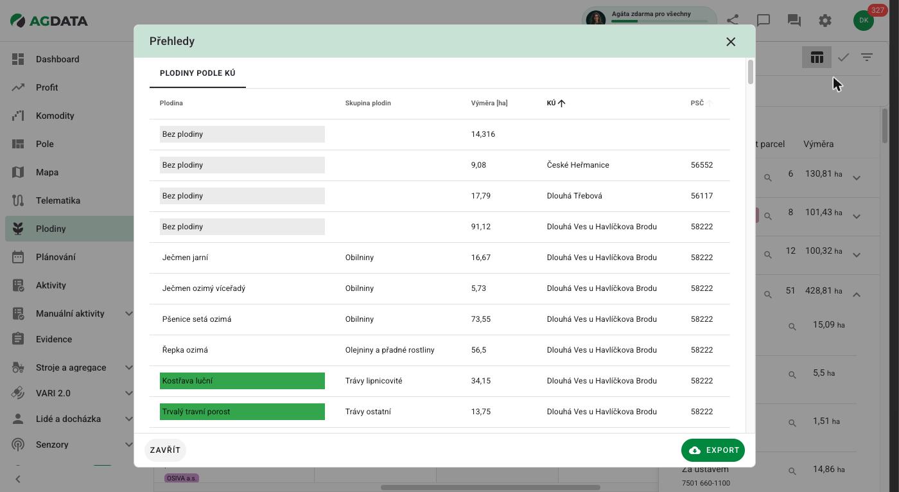Close the Přehledy dialog with X

731,42
